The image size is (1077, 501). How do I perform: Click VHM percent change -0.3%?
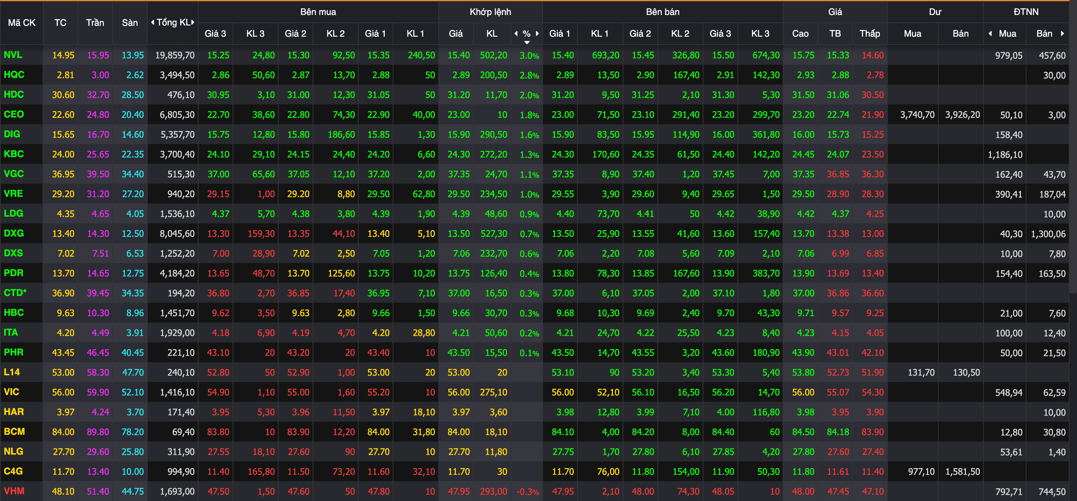click(x=528, y=492)
